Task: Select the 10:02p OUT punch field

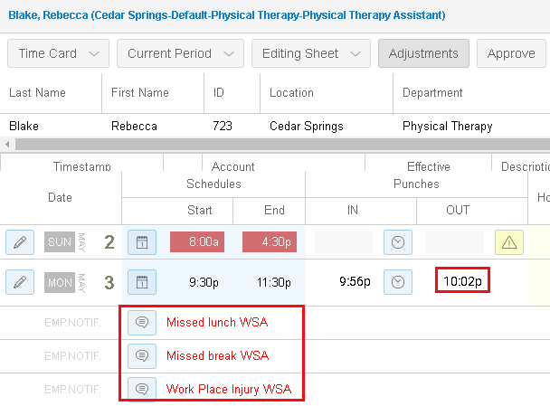Action: tap(462, 281)
